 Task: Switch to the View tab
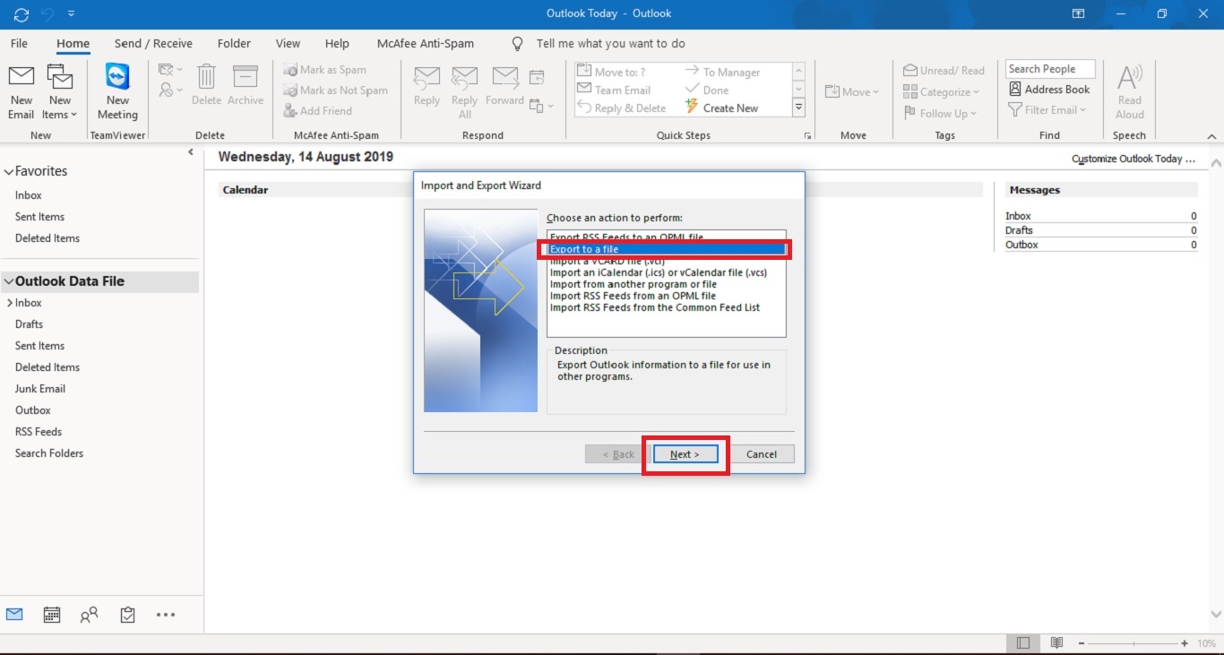pyautogui.click(x=288, y=43)
